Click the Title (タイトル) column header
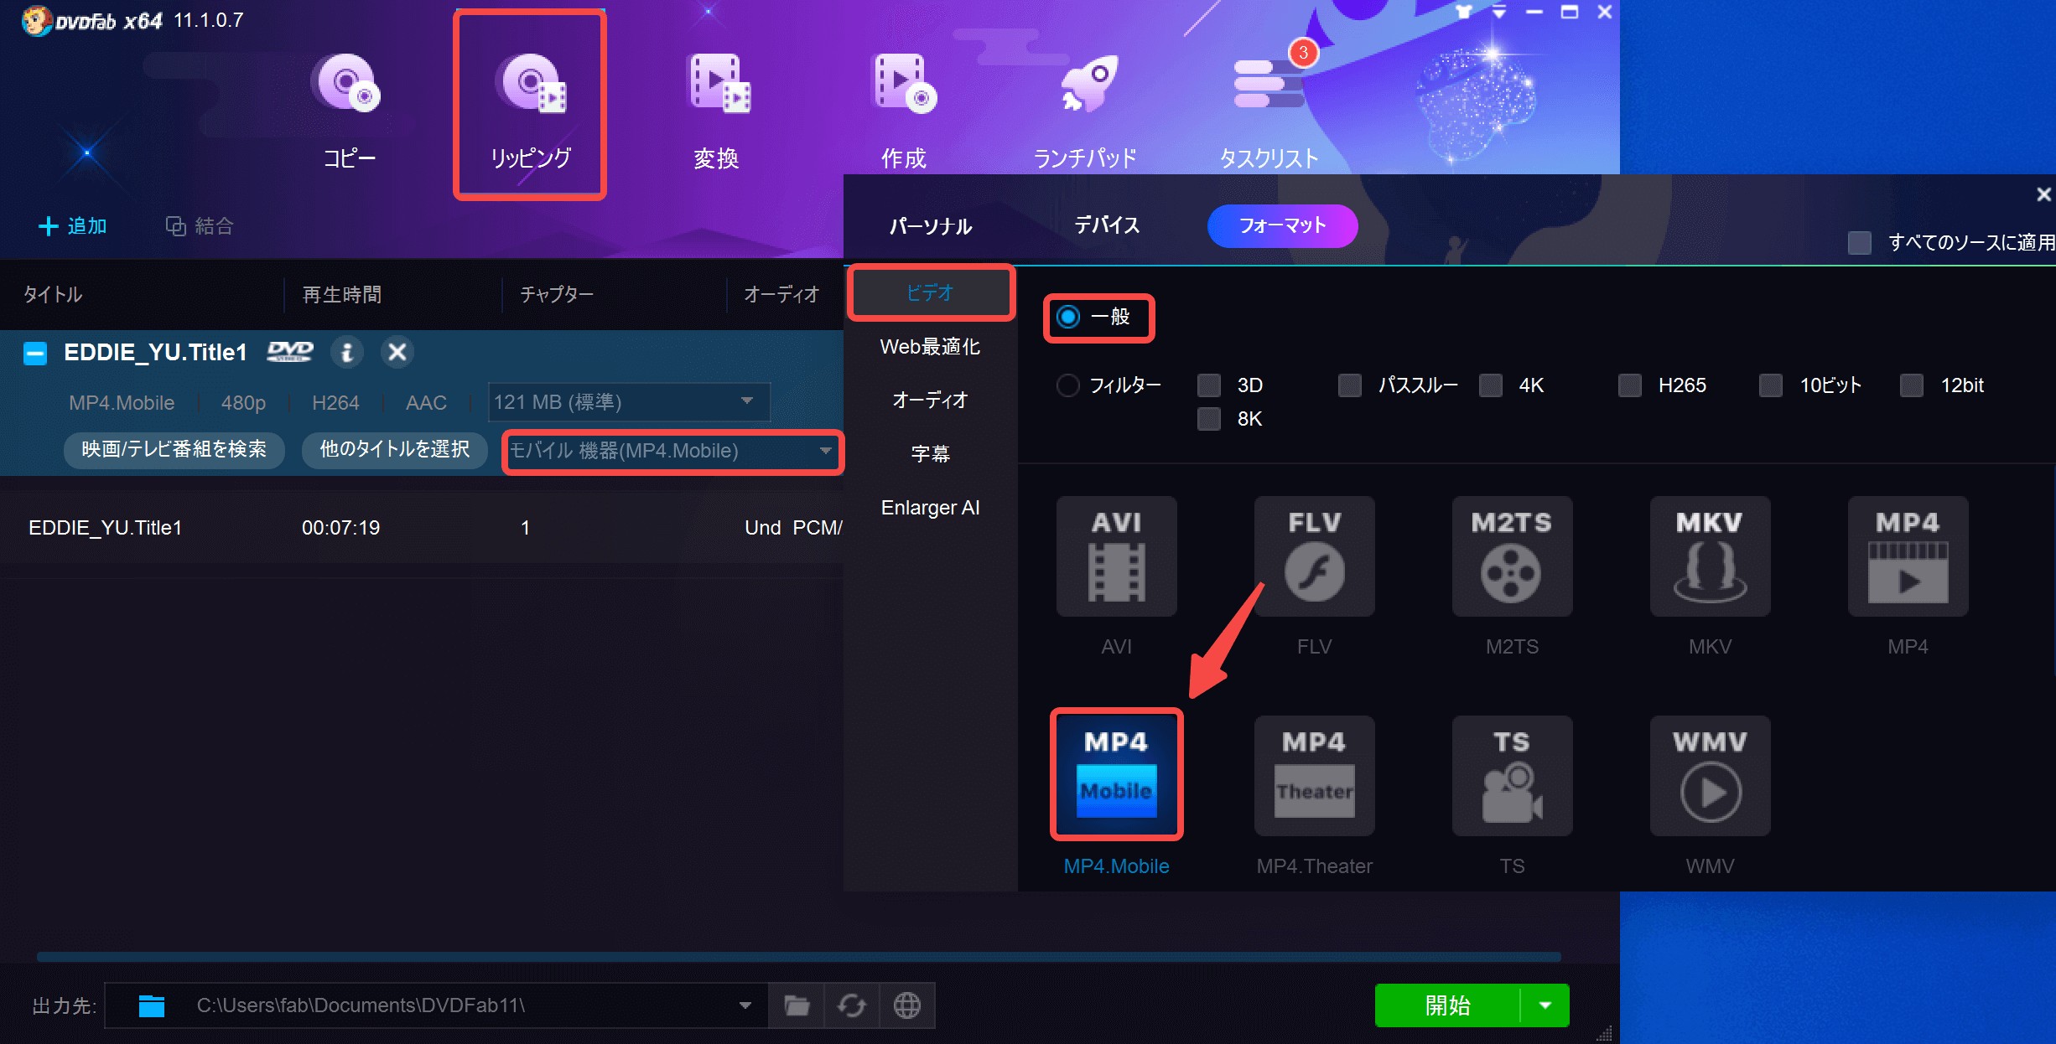This screenshot has height=1044, width=2056. point(52,295)
